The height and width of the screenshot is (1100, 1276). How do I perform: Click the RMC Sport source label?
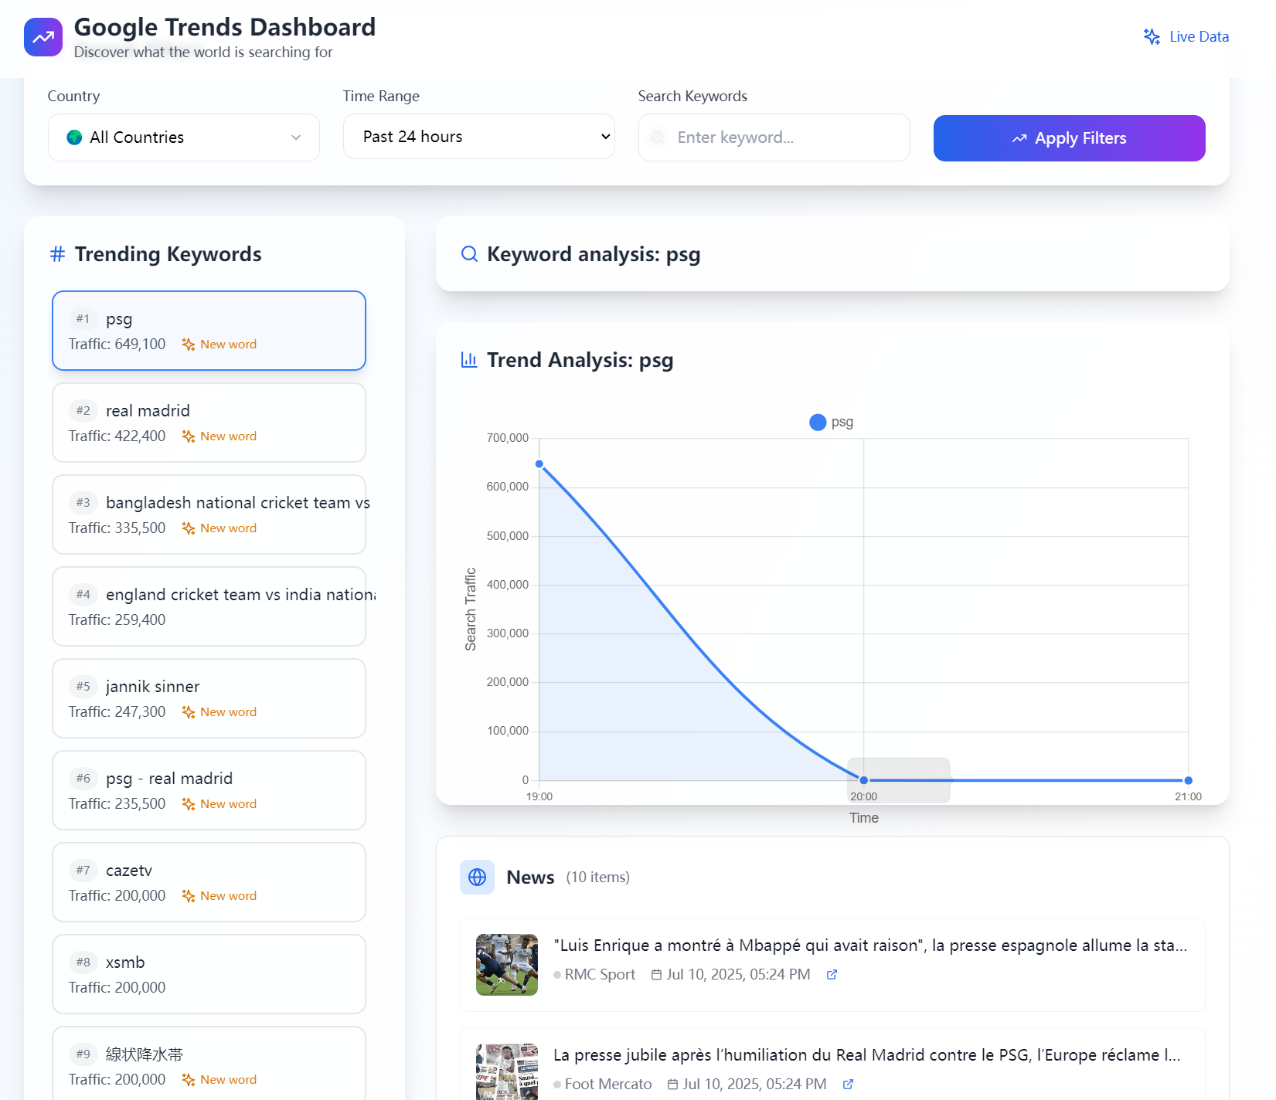[600, 975]
